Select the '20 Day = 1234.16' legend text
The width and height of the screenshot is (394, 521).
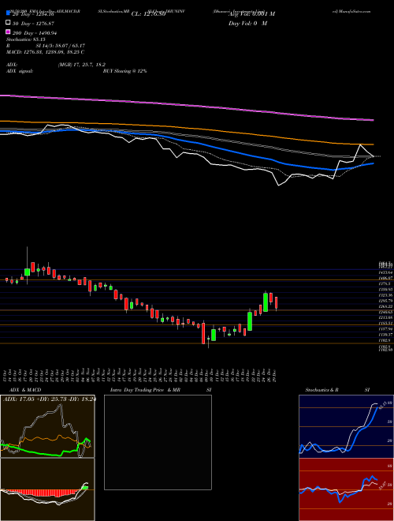pyautogui.click(x=33, y=14)
